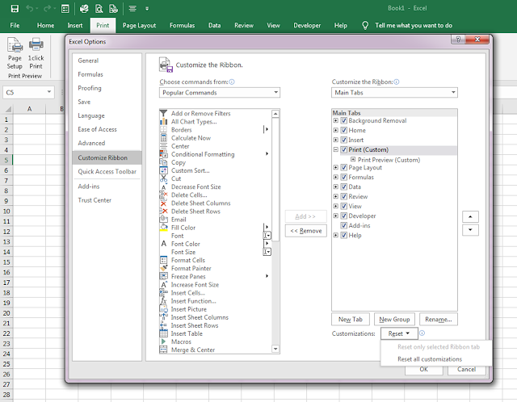Open the File ribbon tab
The width and height of the screenshot is (517, 402).
[x=15, y=25]
